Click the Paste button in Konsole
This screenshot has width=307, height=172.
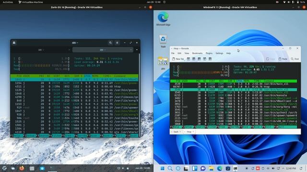283,59
